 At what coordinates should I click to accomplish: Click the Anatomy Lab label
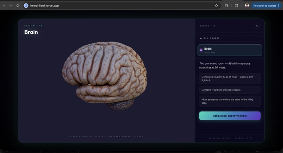click(x=33, y=25)
